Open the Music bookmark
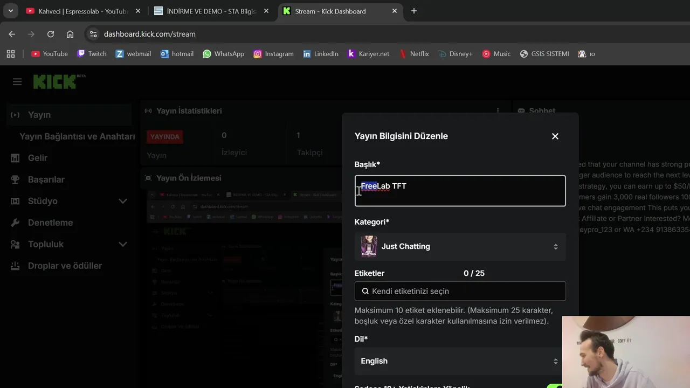Image resolution: width=690 pixels, height=388 pixels. coord(496,54)
